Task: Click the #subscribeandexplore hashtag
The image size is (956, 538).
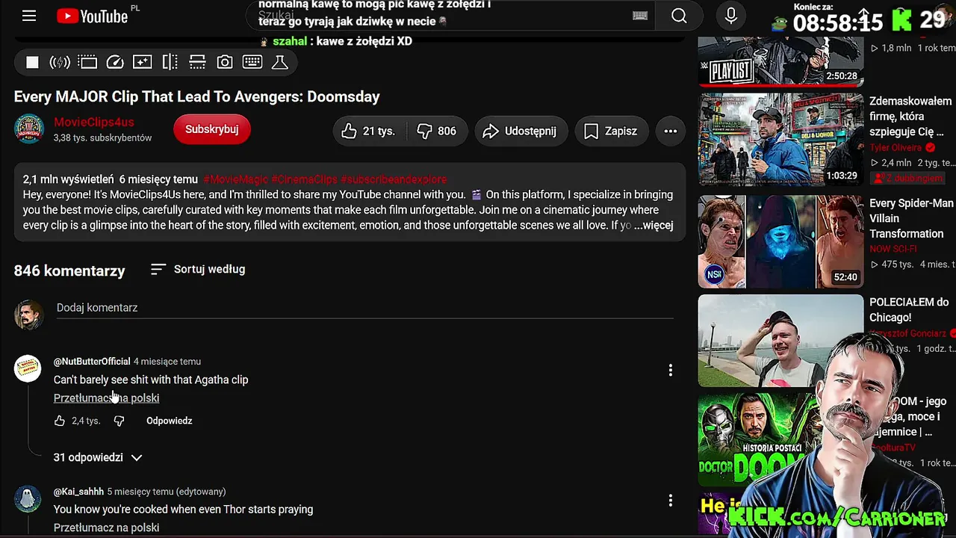Action: (394, 179)
